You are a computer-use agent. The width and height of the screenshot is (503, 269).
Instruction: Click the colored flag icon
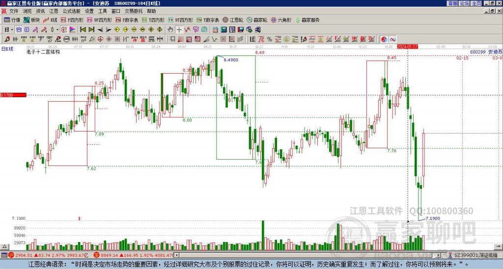[x=73, y=30]
